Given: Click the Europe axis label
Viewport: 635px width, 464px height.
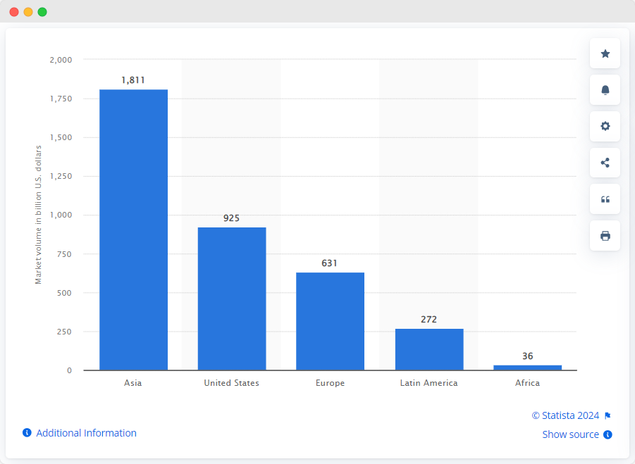Looking at the screenshot, I should click(330, 383).
